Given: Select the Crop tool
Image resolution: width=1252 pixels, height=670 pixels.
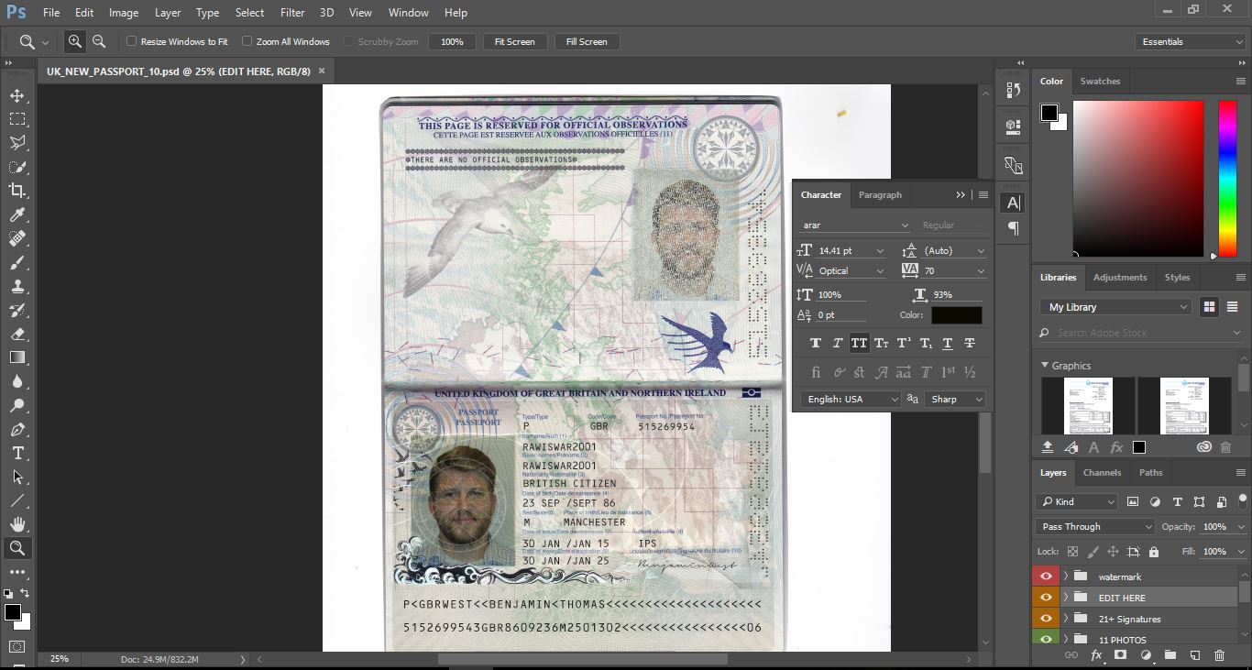Looking at the screenshot, I should pos(17,191).
